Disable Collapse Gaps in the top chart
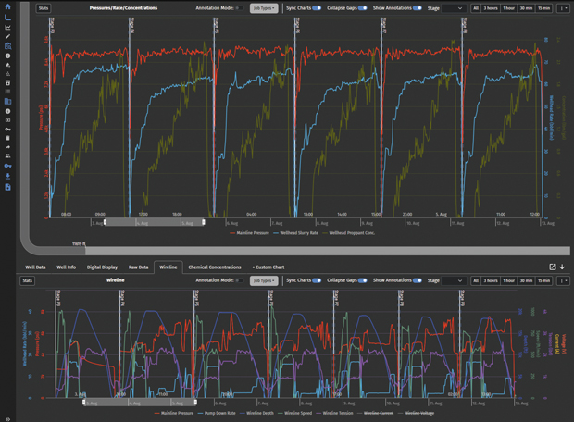This screenshot has width=574, height=422. coord(362,7)
